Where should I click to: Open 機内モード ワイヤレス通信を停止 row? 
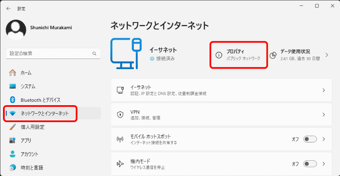(221, 164)
